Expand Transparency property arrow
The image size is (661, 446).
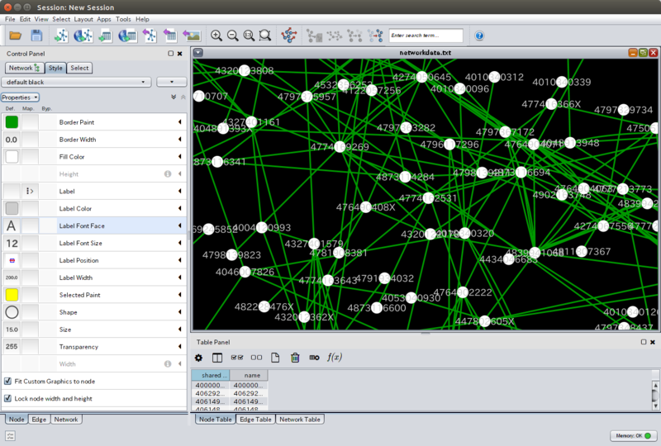[180, 347]
